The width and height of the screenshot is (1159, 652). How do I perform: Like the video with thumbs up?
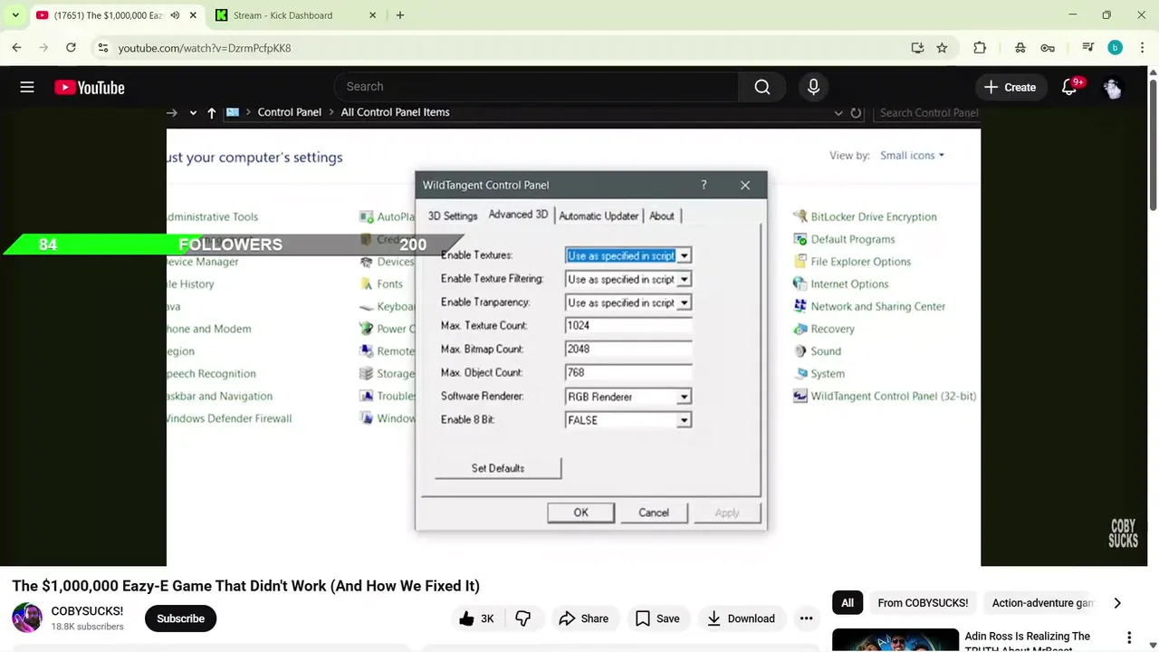(x=476, y=618)
